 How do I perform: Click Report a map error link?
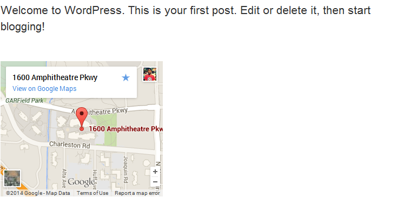tap(137, 193)
